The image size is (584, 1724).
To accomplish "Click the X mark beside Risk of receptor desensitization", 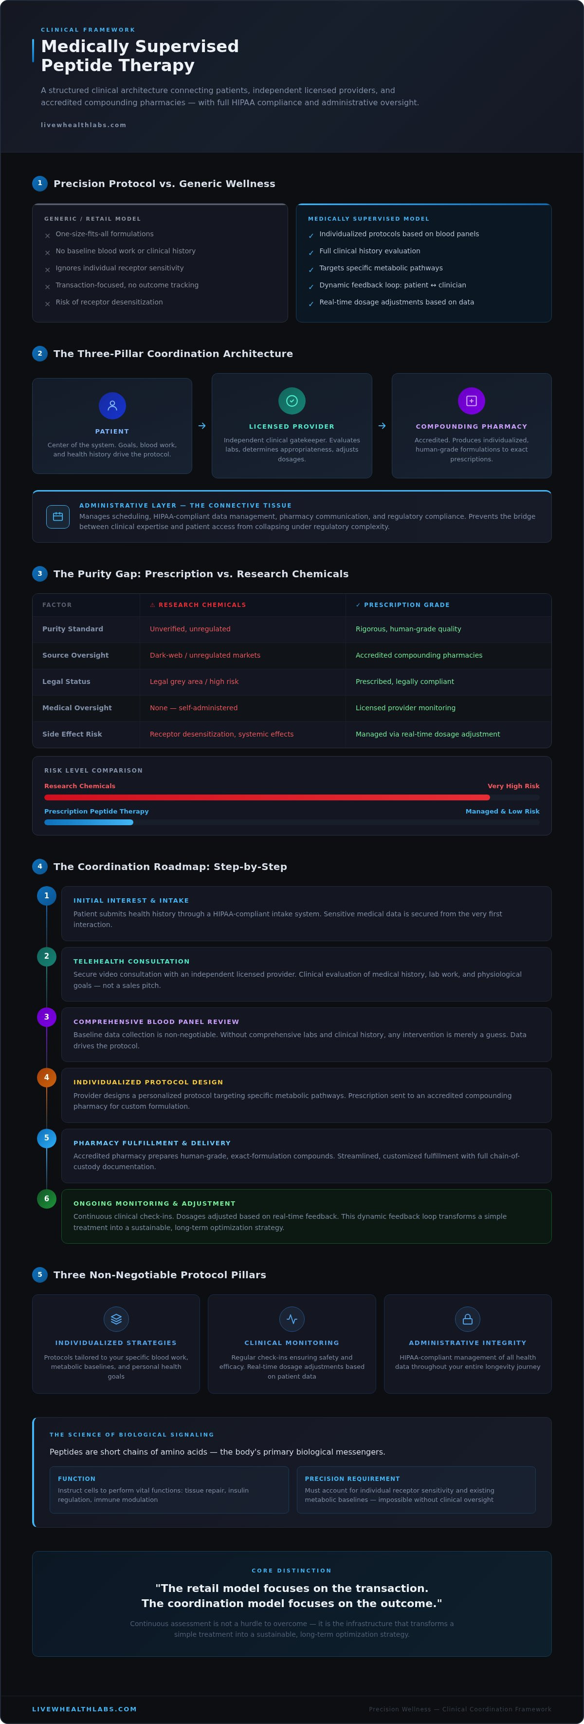I will 48,304.
